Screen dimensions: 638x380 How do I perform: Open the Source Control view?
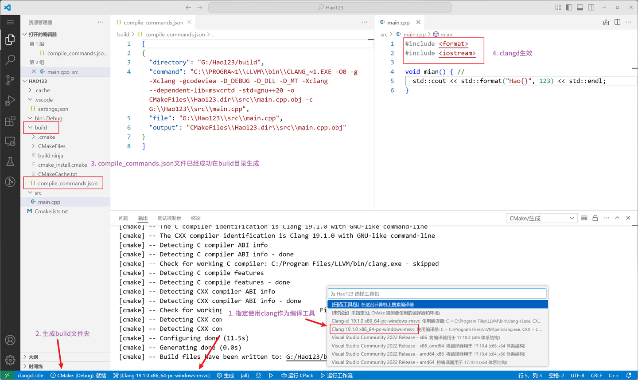[10, 80]
